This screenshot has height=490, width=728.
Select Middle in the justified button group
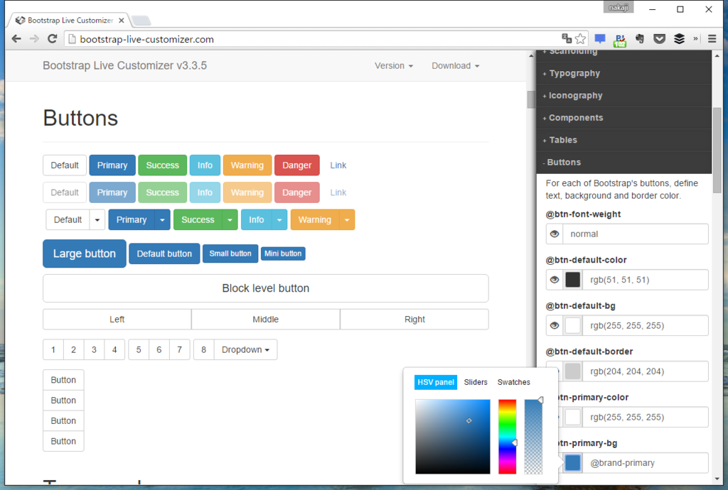(x=266, y=320)
